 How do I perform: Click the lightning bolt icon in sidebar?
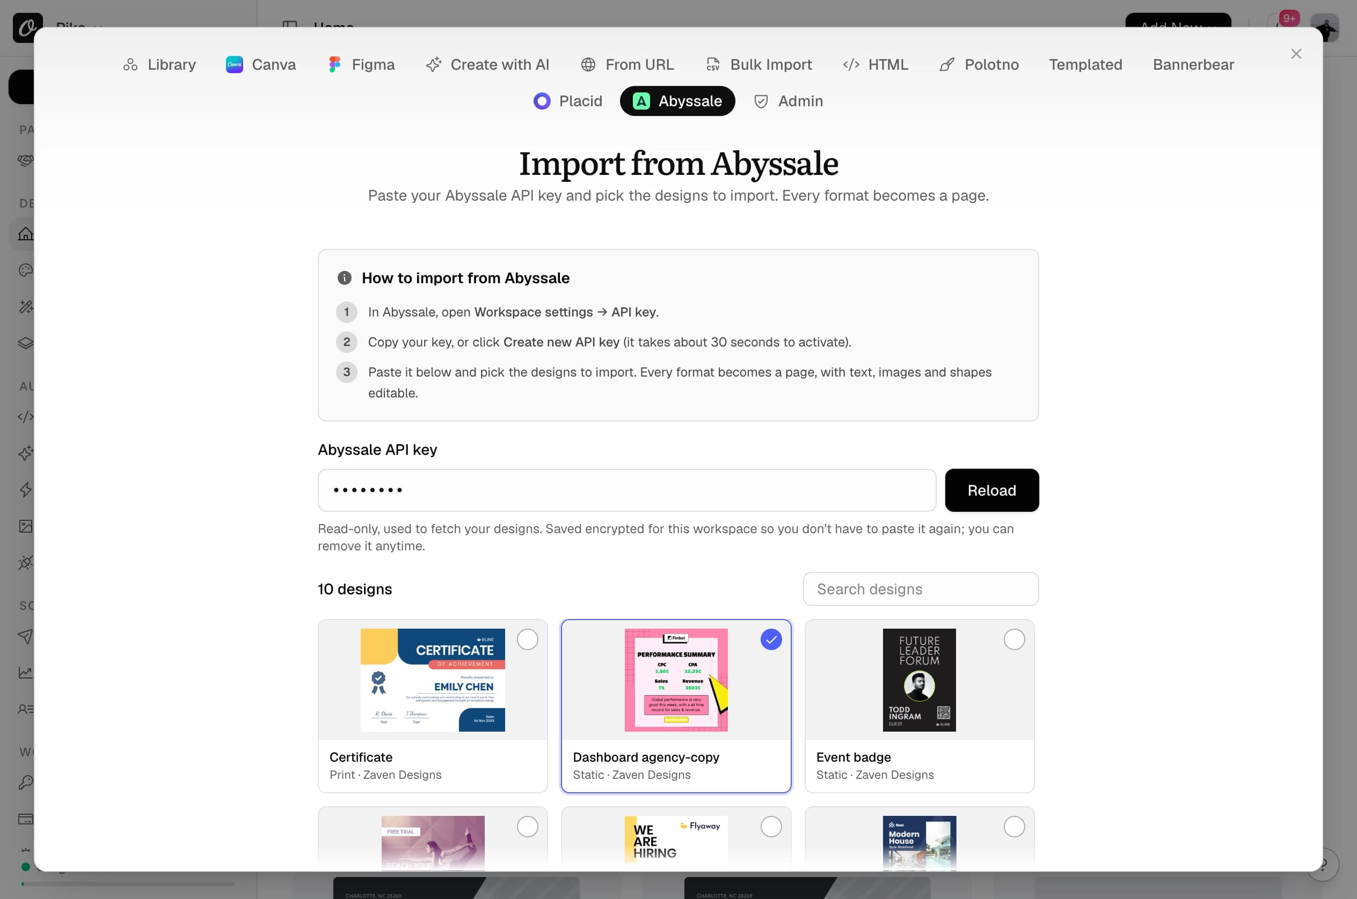pyautogui.click(x=25, y=490)
